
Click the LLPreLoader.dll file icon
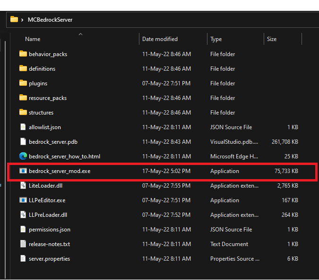23,214
